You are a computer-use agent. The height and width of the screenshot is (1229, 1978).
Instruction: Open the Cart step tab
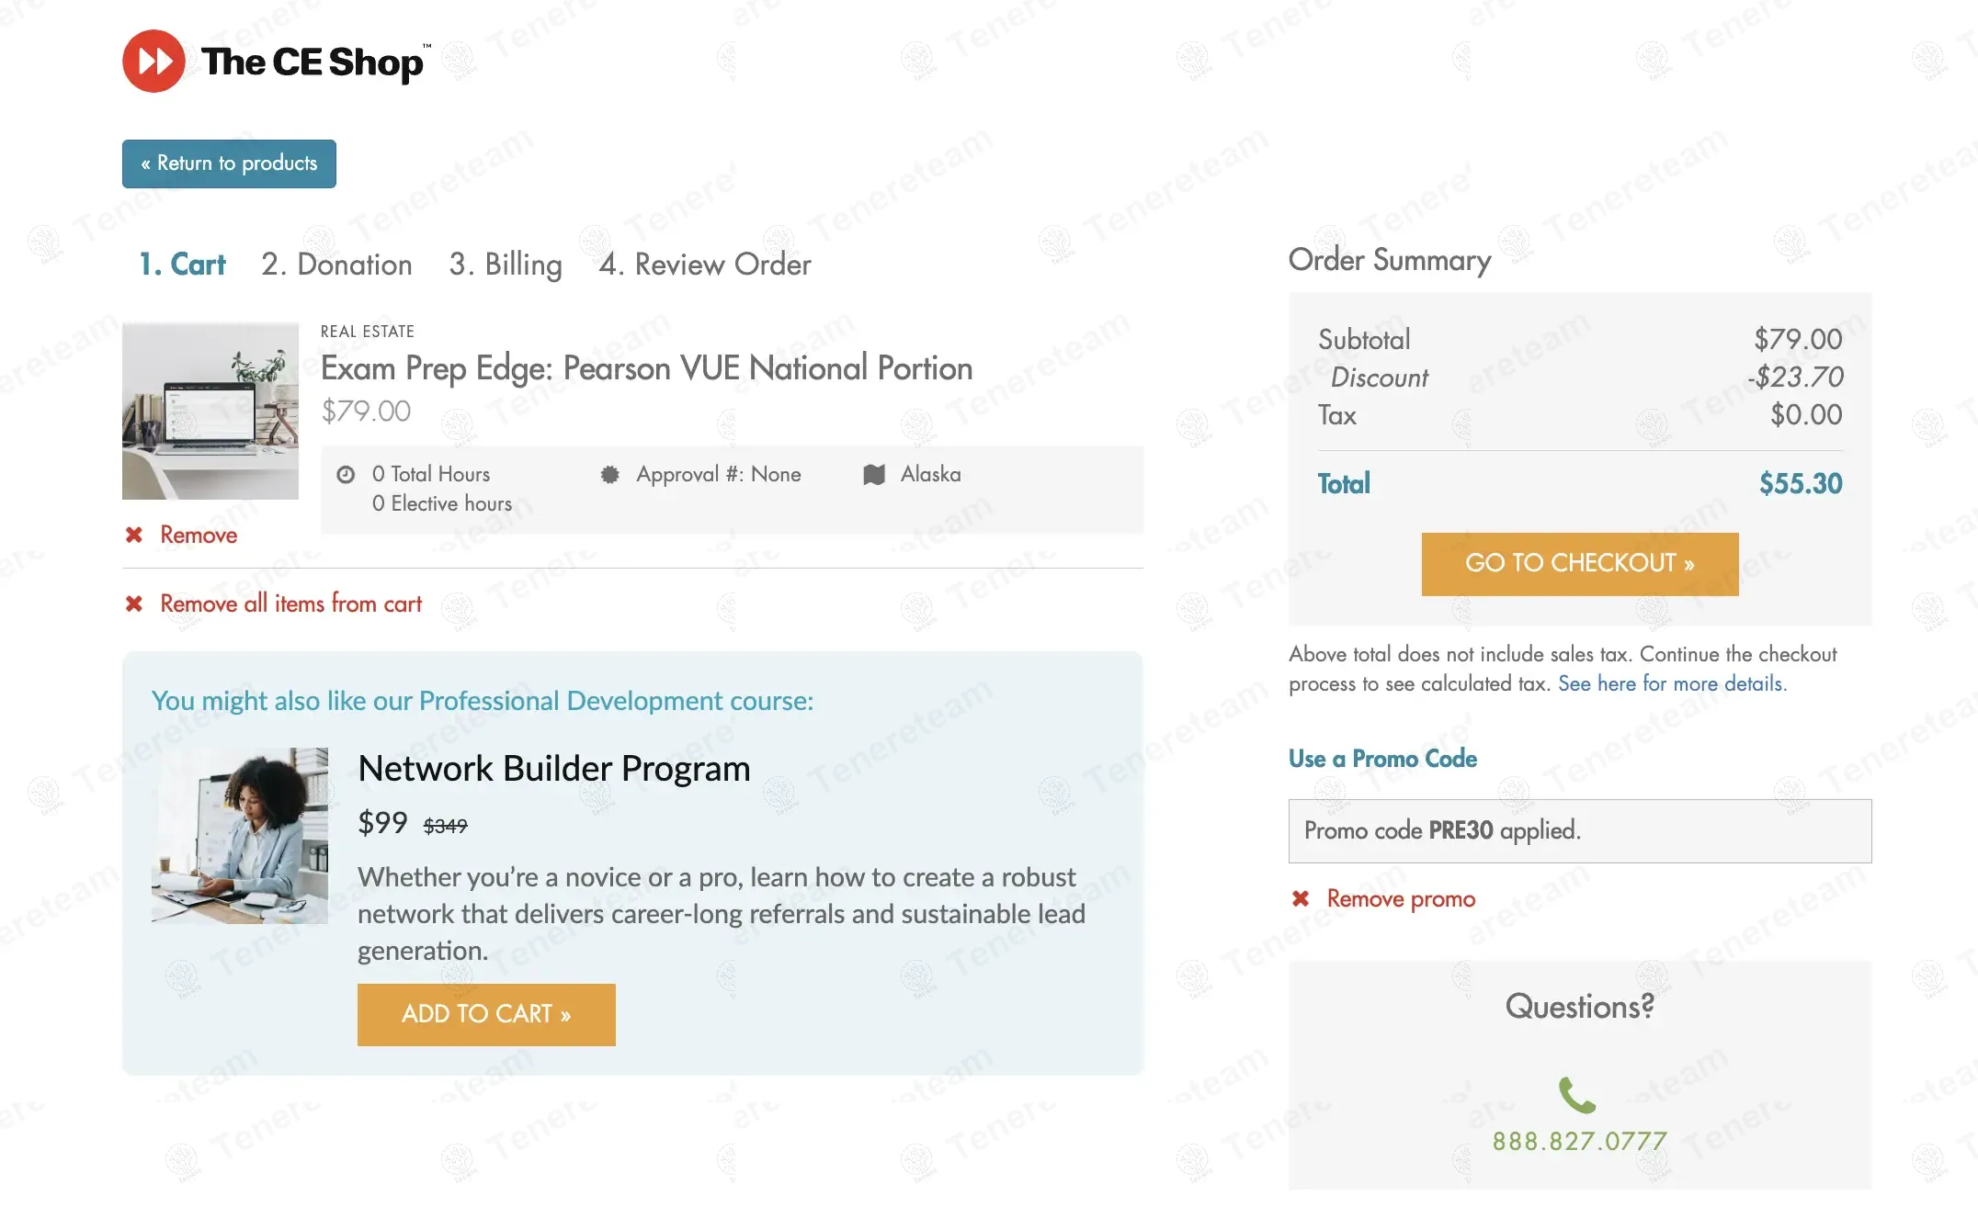(182, 265)
